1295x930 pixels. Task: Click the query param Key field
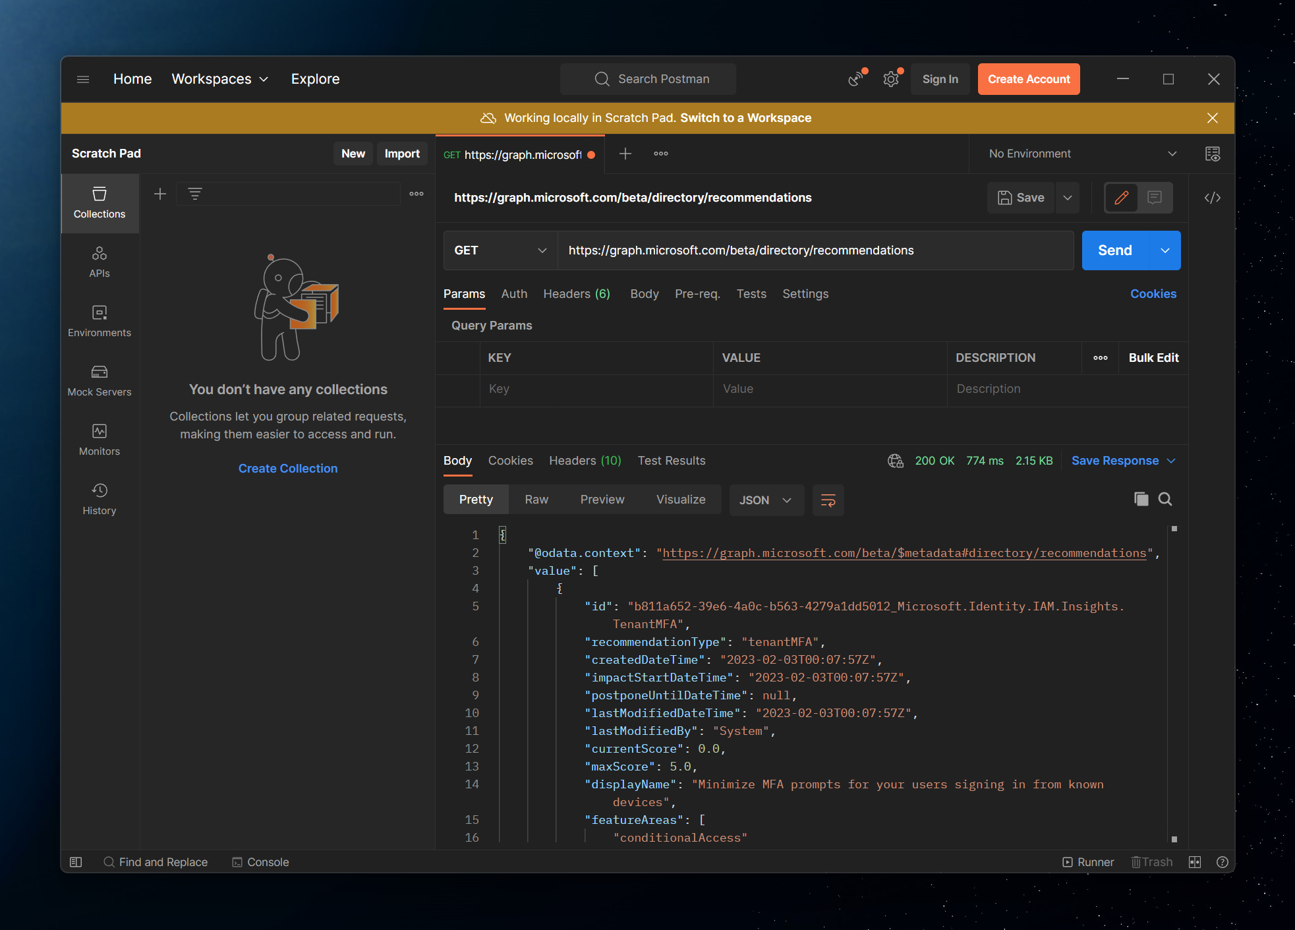(596, 389)
